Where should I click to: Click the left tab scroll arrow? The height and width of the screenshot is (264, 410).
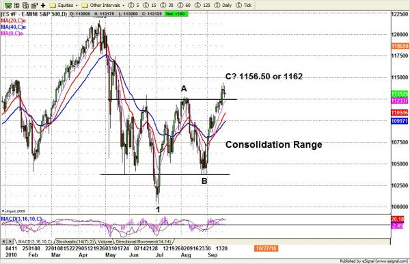click(x=4, y=241)
